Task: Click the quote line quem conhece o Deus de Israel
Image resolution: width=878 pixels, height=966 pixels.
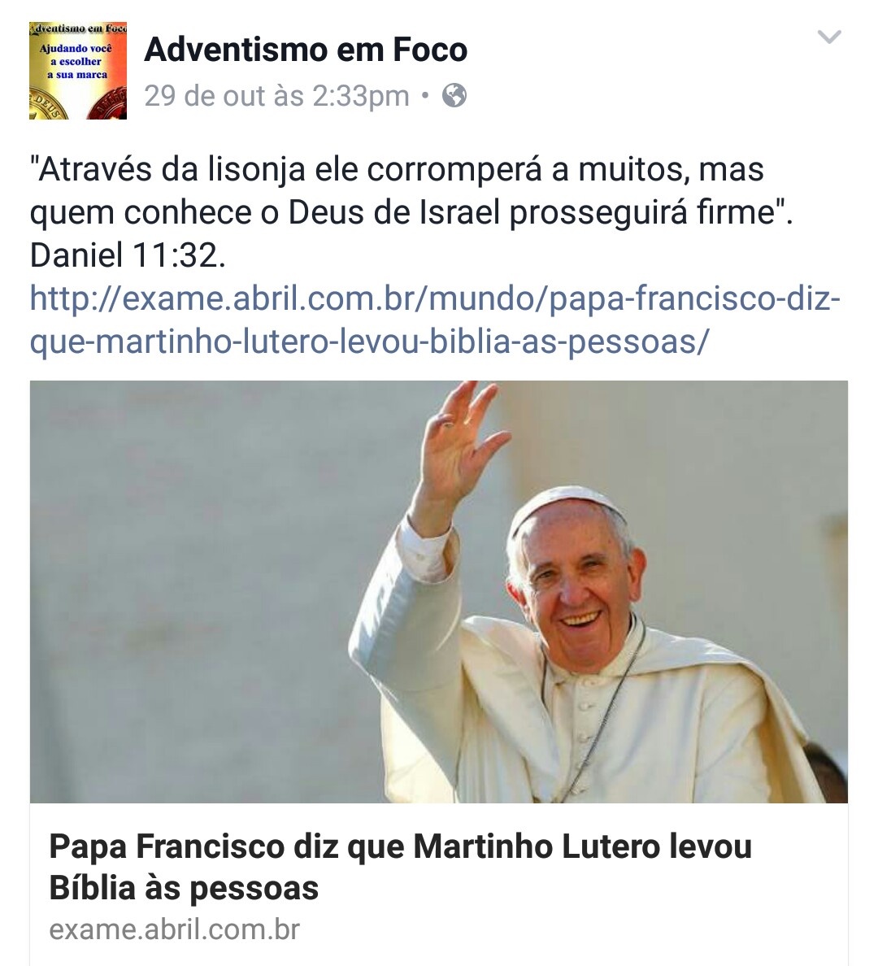Action: coord(411,212)
